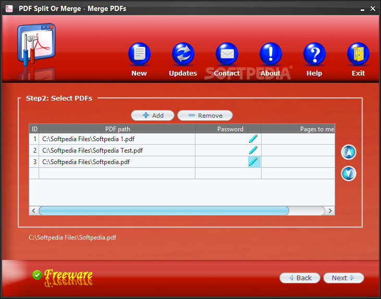This screenshot has width=381, height=299.
Task: Add a PDF file to the list
Action: pos(153,115)
